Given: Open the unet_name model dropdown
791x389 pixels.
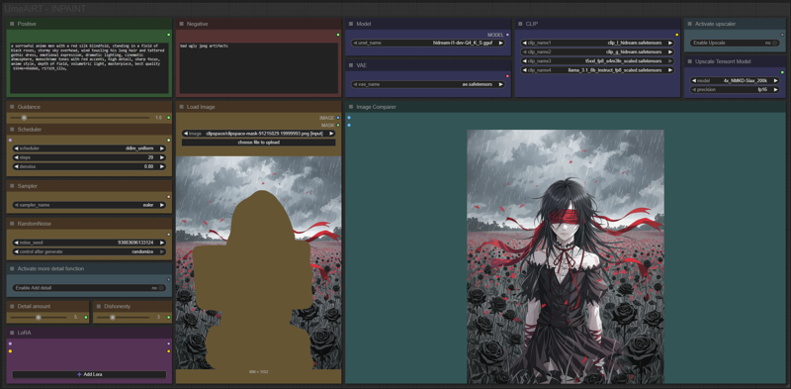Looking at the screenshot, I should click(x=428, y=43).
